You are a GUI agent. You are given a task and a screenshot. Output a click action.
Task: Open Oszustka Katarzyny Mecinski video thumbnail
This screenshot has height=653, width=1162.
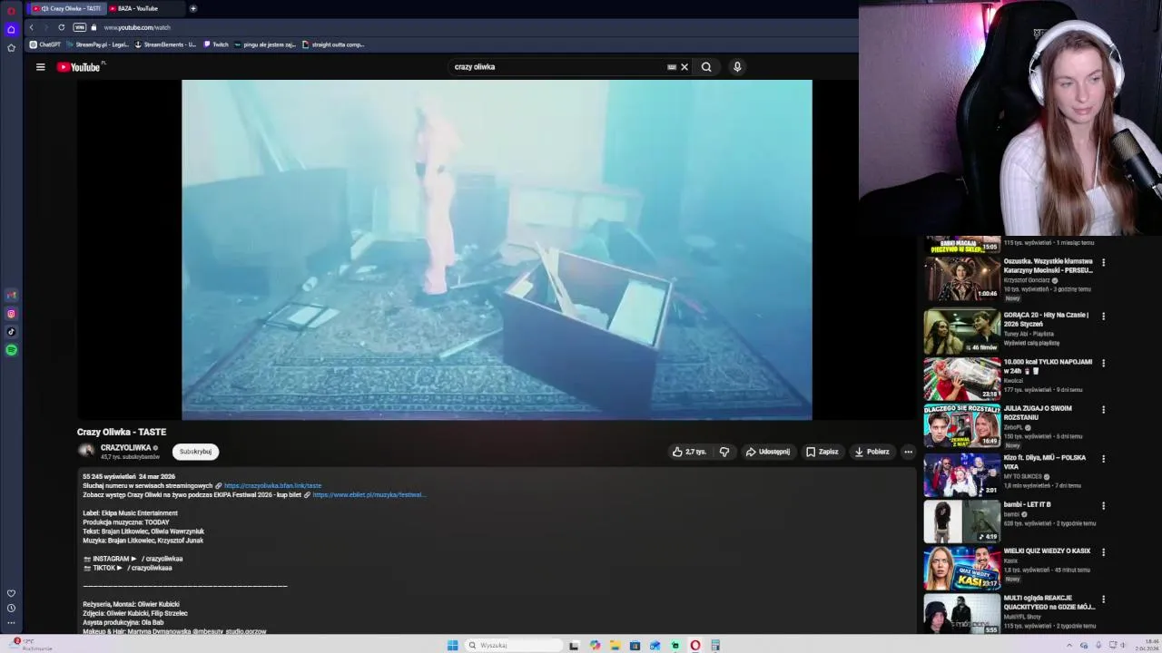tap(961, 278)
